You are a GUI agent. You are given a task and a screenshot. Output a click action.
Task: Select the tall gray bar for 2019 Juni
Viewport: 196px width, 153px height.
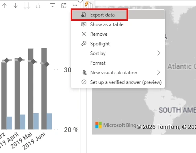coord(44,88)
